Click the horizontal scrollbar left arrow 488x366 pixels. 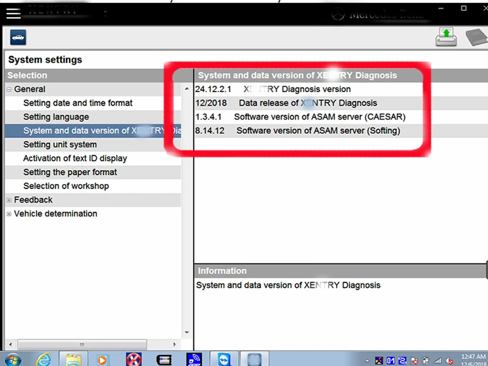tap(10, 345)
